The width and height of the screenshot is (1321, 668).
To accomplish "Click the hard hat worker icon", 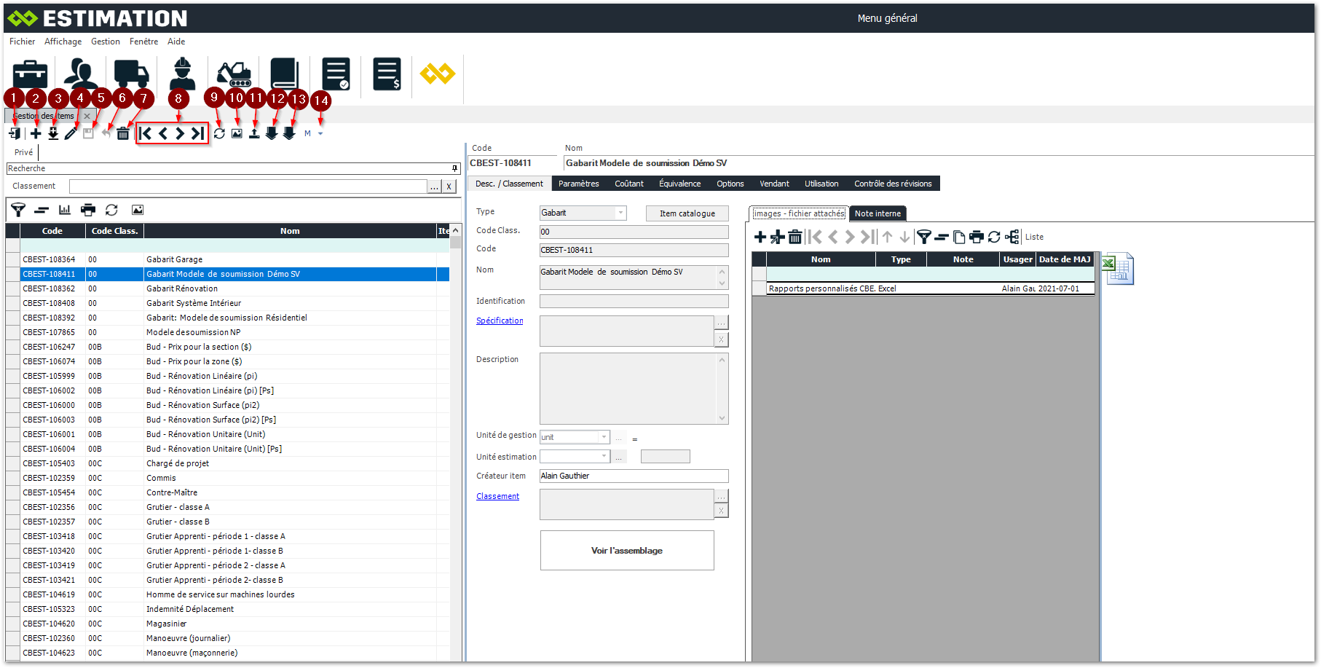I will [x=183, y=74].
